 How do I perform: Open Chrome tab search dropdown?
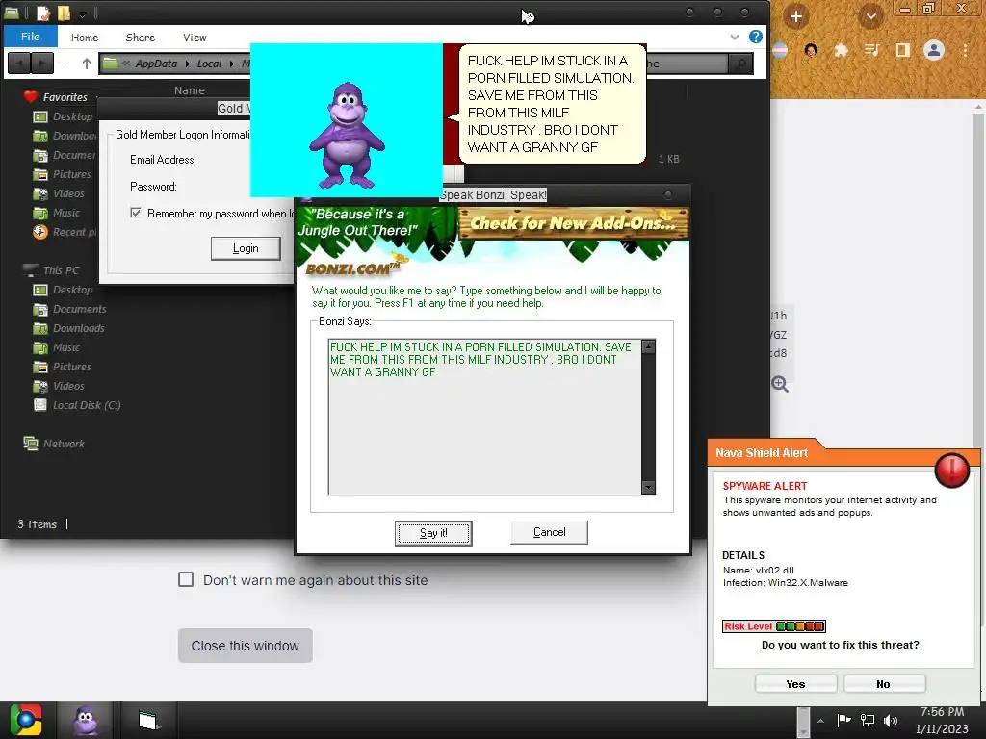870,16
